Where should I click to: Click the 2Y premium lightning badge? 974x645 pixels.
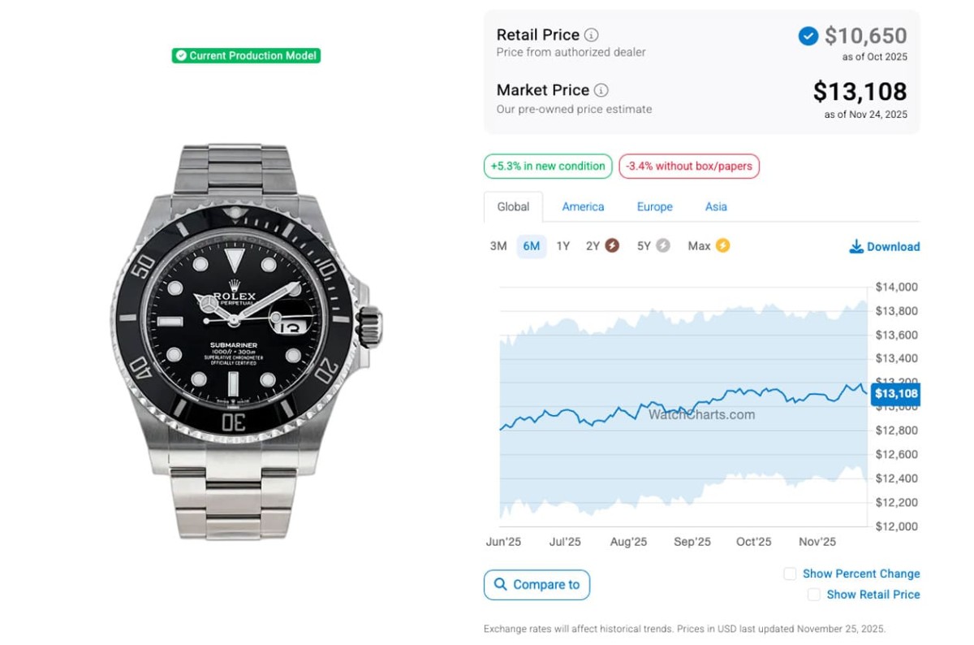pyautogui.click(x=612, y=245)
